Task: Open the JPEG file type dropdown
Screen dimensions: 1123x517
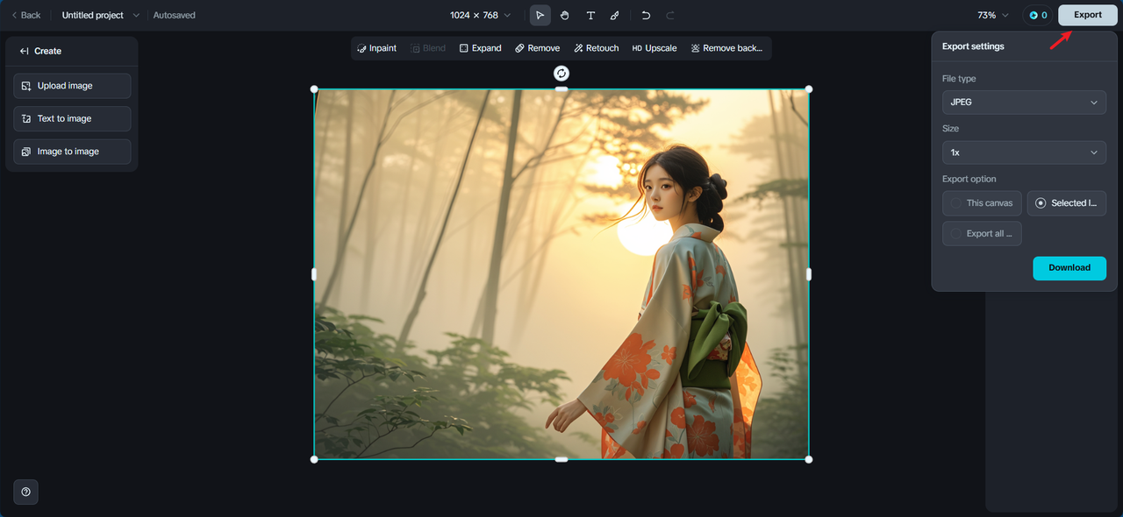Action: [1024, 103]
